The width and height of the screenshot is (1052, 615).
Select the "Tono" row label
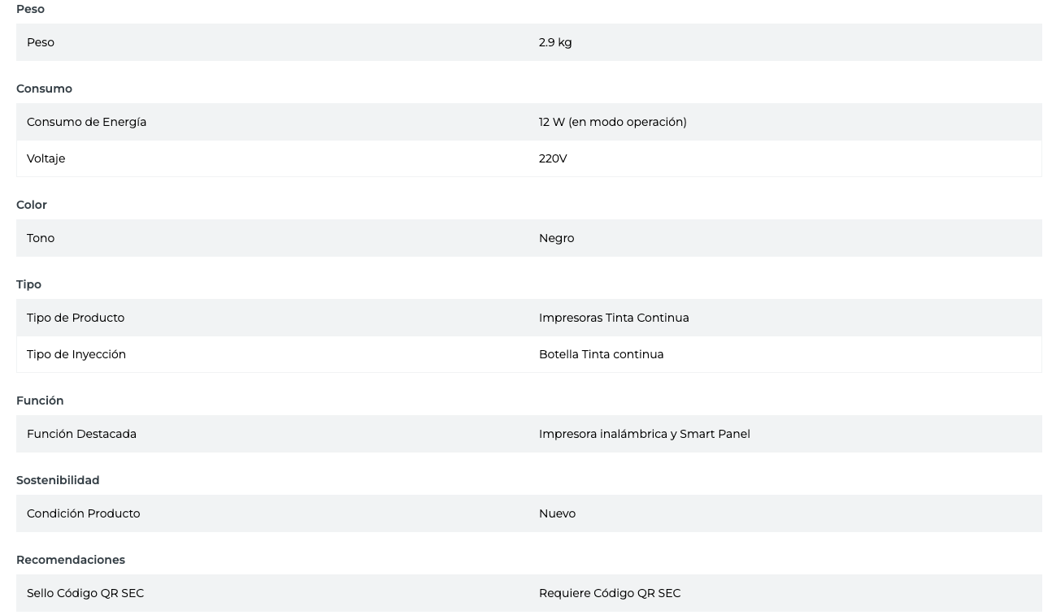(x=41, y=238)
